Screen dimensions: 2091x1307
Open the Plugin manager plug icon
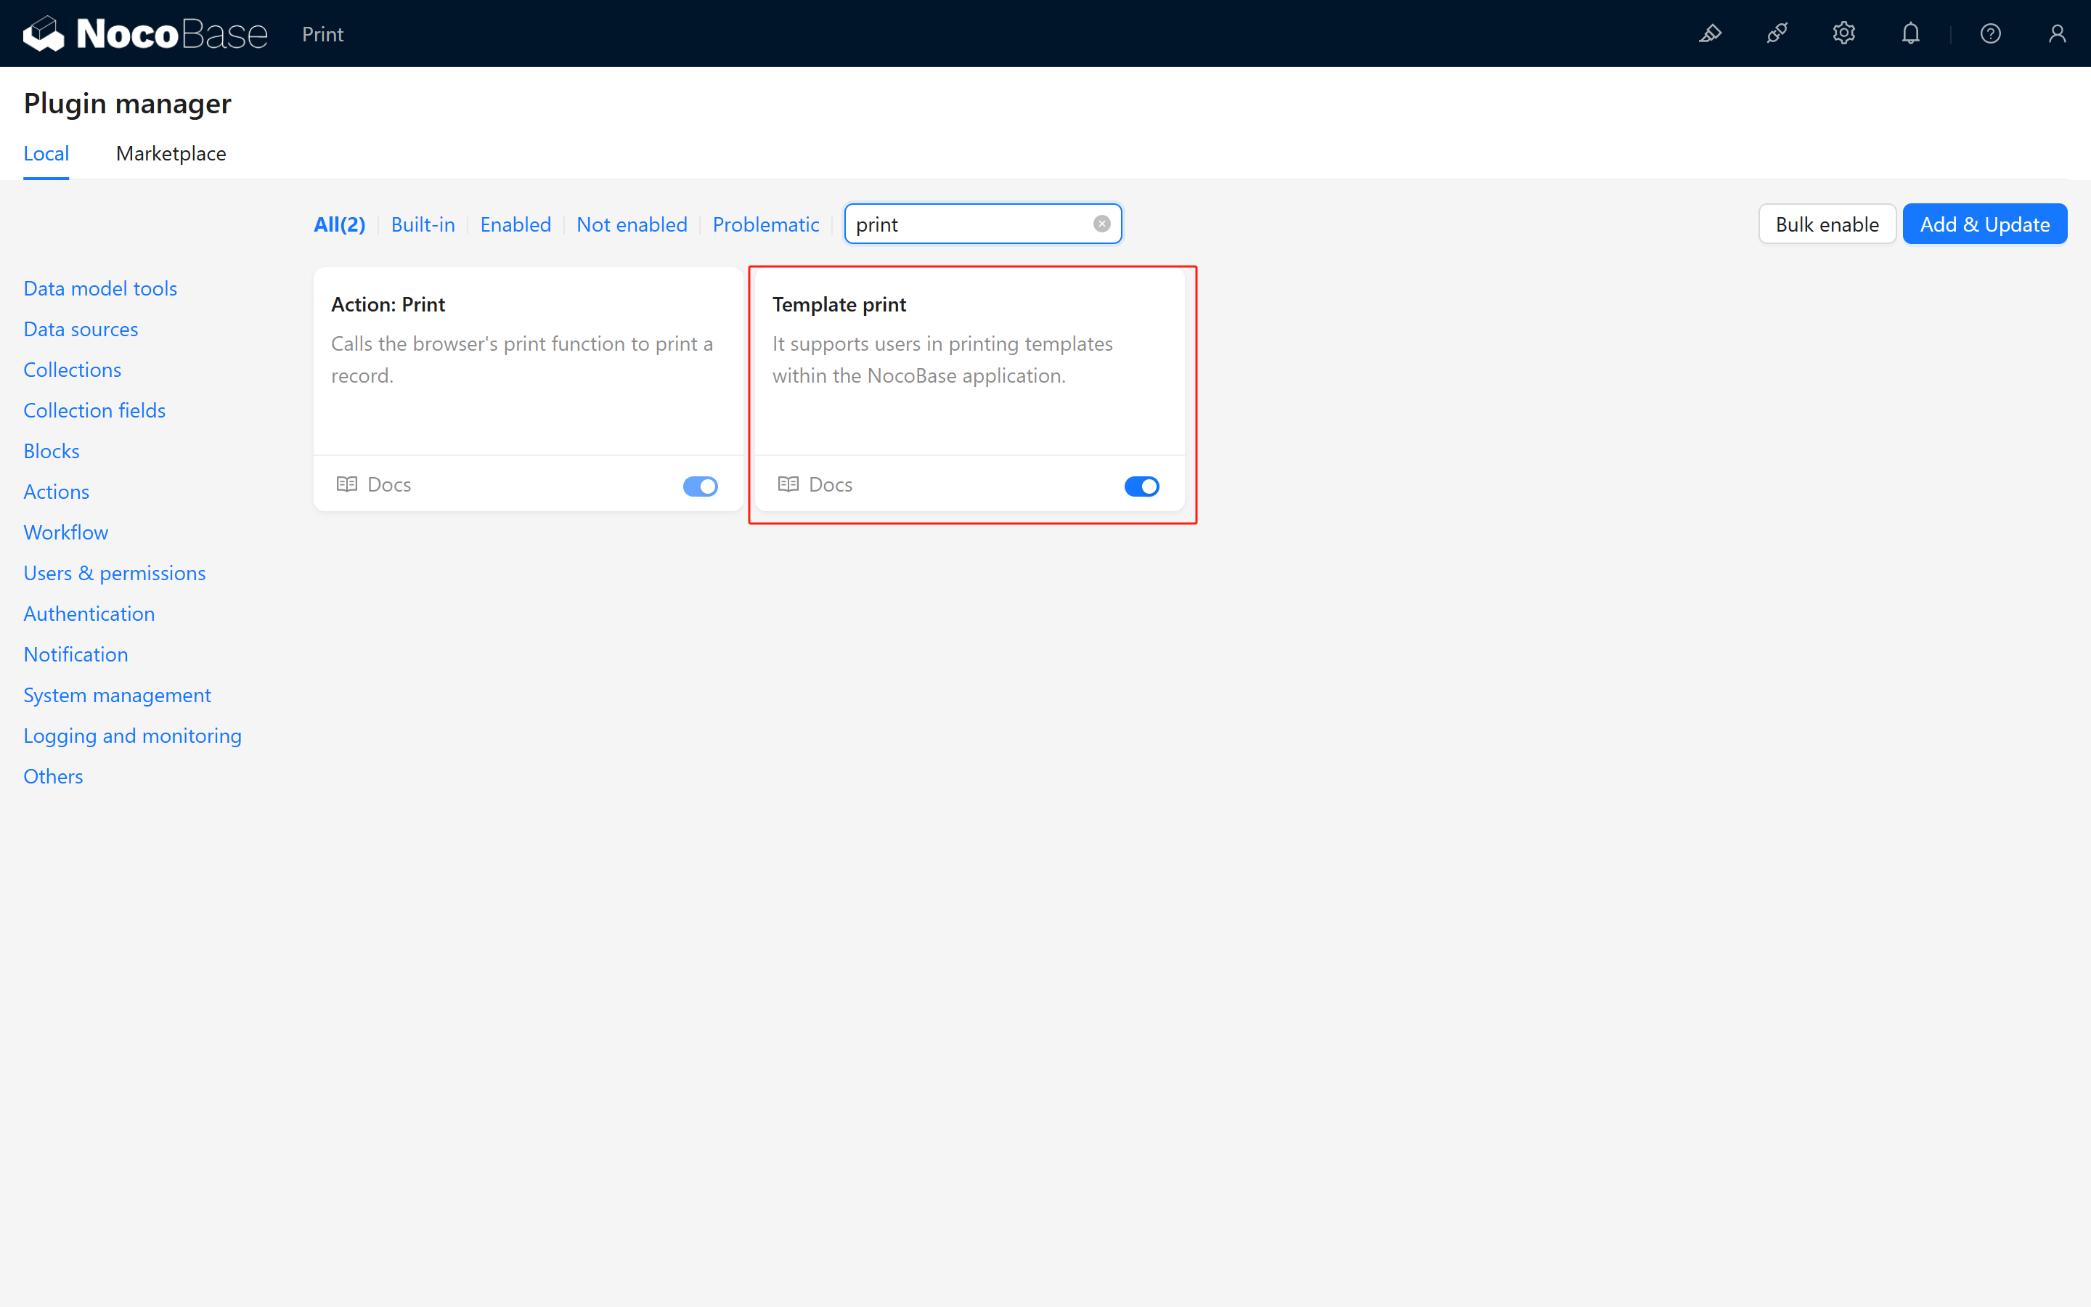click(1777, 33)
